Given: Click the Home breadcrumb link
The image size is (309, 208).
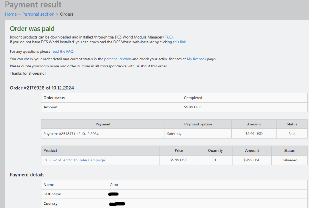Looking at the screenshot, I should [x=11, y=14].
